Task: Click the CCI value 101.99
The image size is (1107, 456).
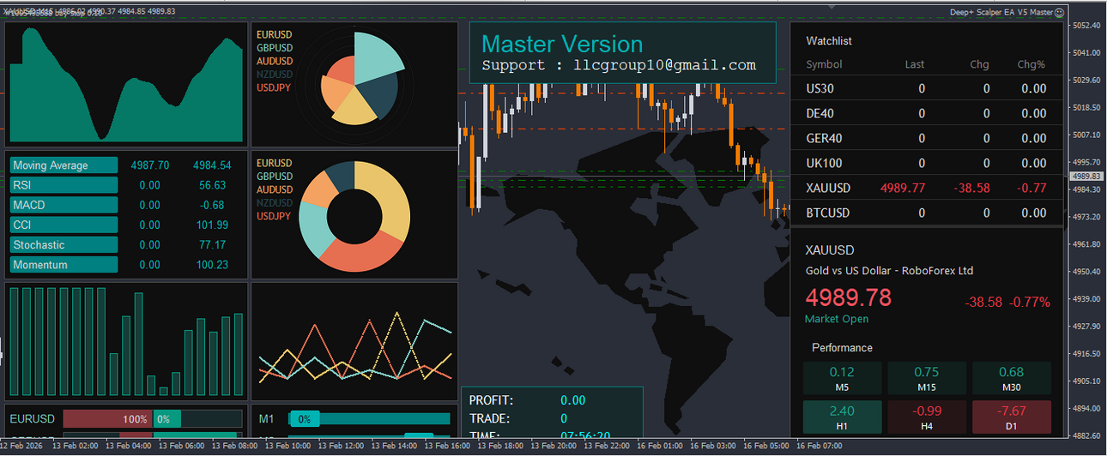Action: coord(212,225)
